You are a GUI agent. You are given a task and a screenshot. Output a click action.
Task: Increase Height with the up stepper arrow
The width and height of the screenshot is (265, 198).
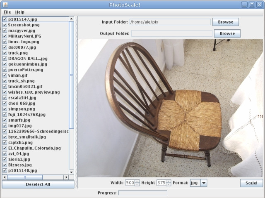[x=169, y=181]
